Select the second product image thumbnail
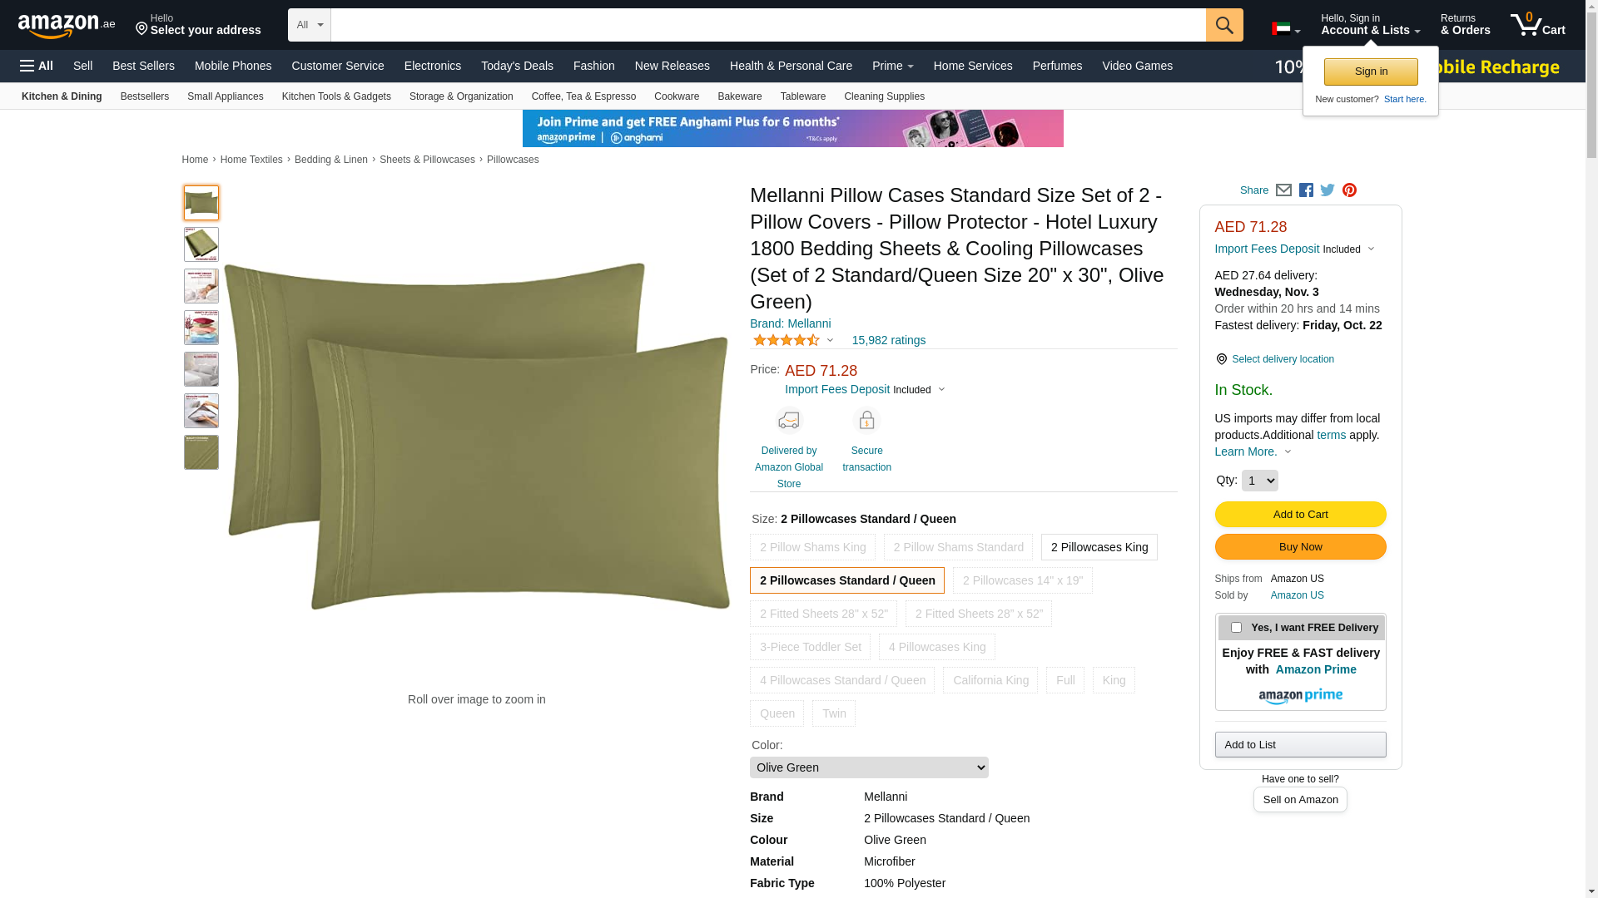 [201, 244]
